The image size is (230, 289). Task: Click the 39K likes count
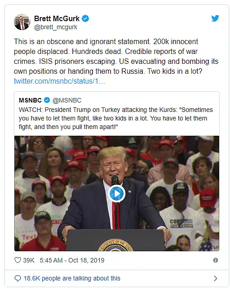pos(29,260)
